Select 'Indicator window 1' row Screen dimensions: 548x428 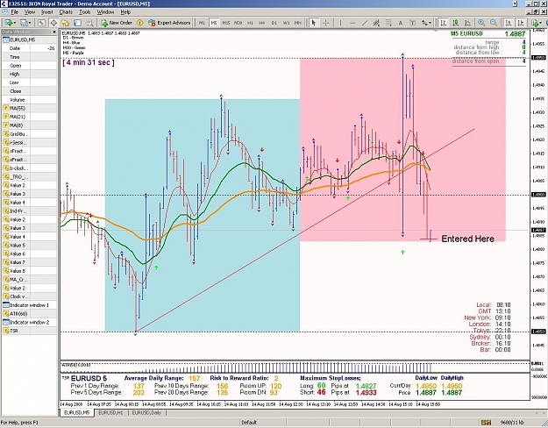(29, 305)
